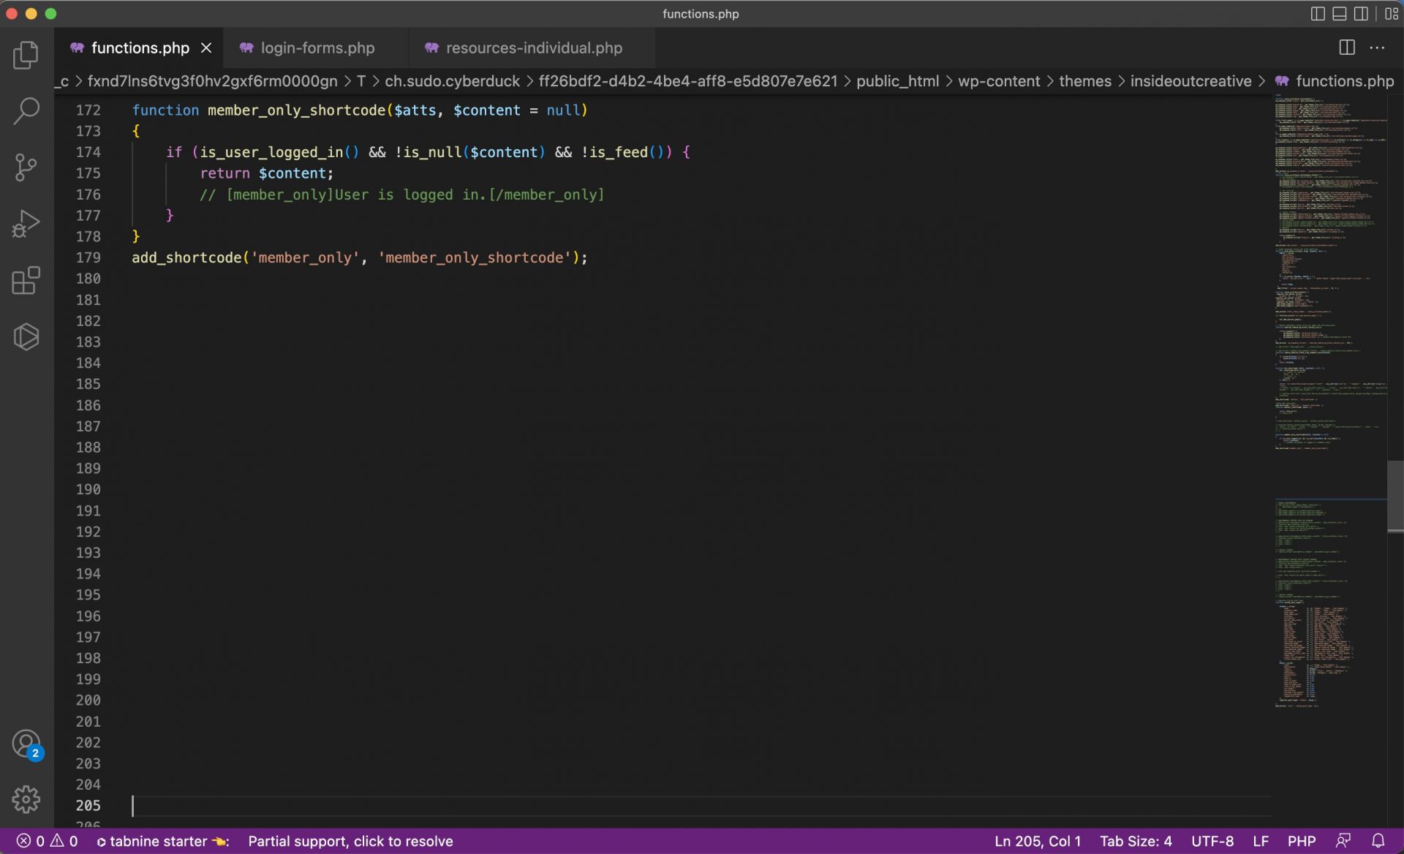Click the macOS red close window button
The image size is (1404, 854).
tap(12, 14)
